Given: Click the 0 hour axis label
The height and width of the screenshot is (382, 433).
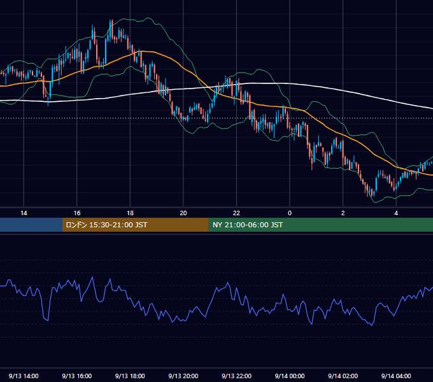Looking at the screenshot, I should [290, 213].
